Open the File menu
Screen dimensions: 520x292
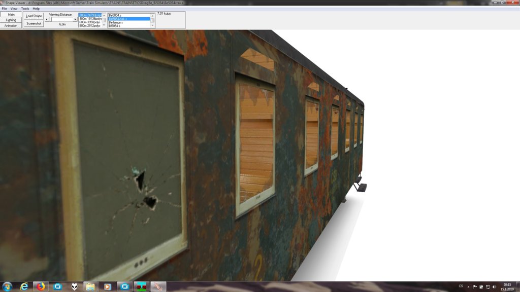coord(4,9)
